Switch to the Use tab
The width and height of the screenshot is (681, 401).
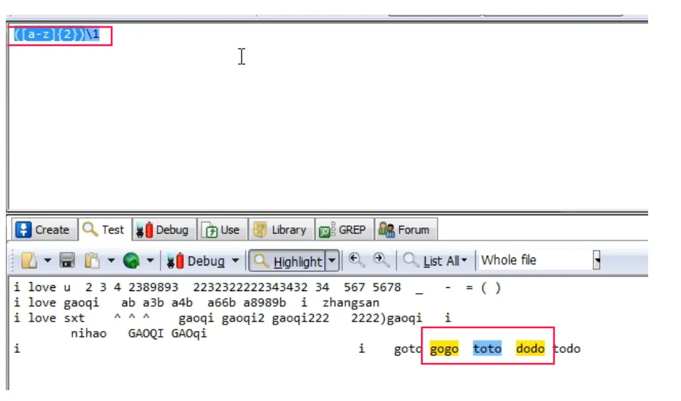click(x=222, y=230)
